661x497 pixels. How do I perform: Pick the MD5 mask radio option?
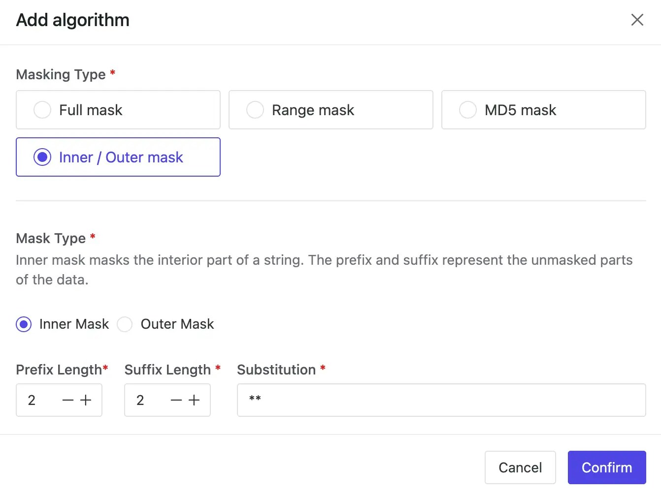[468, 110]
